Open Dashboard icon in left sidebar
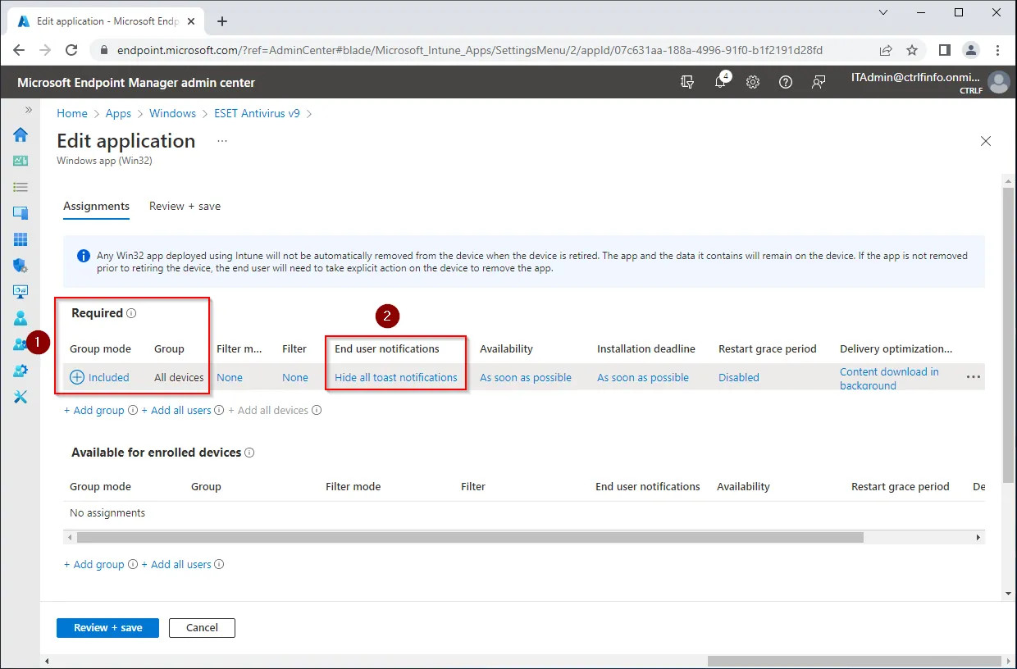 coord(21,161)
